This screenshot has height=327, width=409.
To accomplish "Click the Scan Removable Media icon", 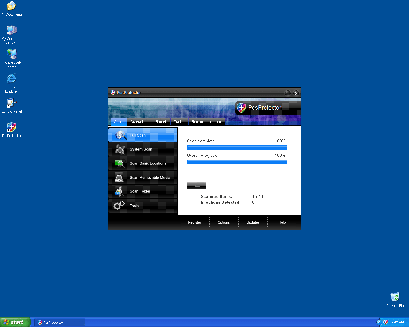I will [119, 178].
